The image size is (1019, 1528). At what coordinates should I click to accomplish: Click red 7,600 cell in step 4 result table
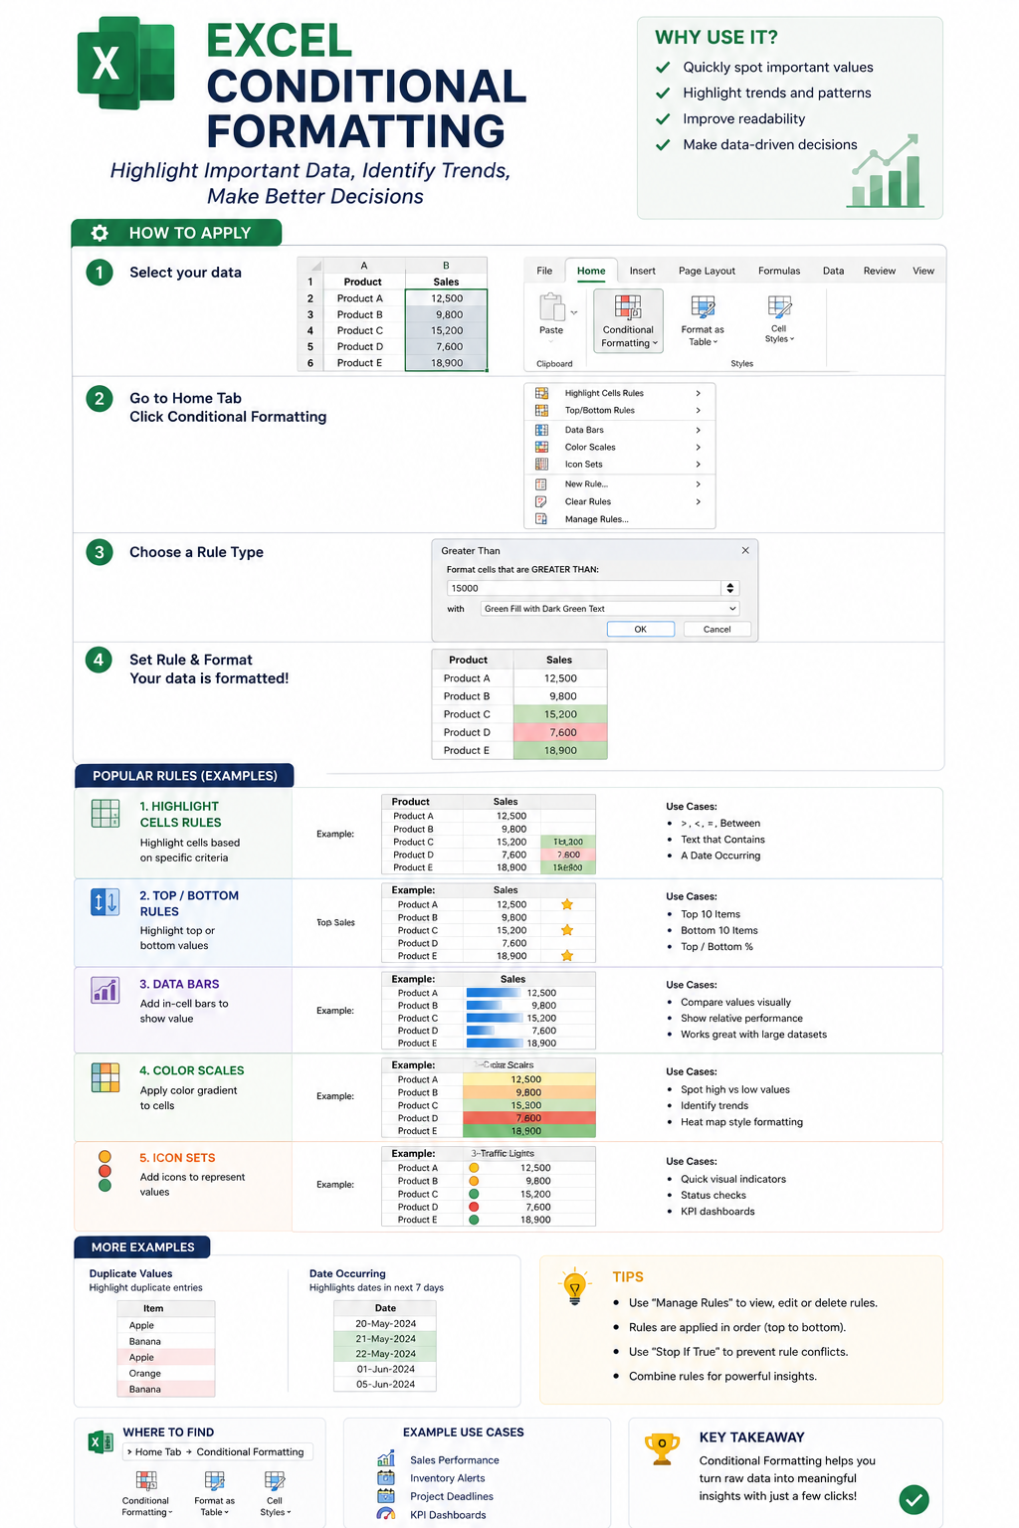[x=560, y=732]
